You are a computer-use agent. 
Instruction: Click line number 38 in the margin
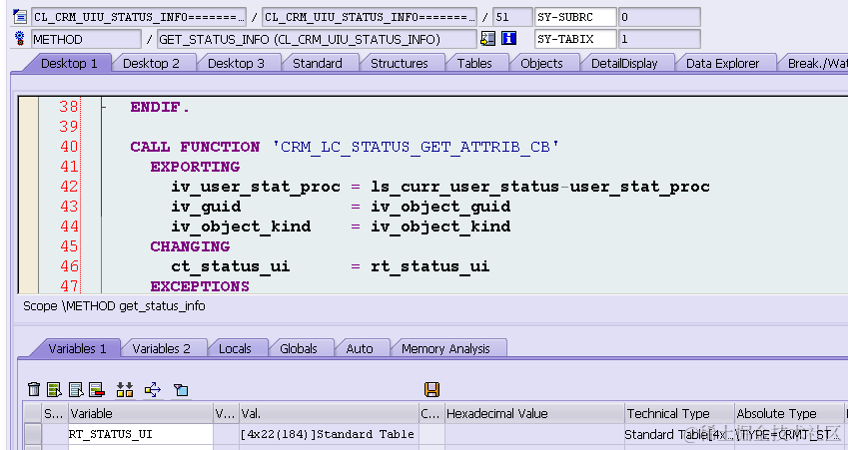click(69, 107)
